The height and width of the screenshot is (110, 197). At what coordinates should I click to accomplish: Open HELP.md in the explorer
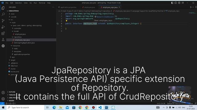pyautogui.click(x=14, y=66)
